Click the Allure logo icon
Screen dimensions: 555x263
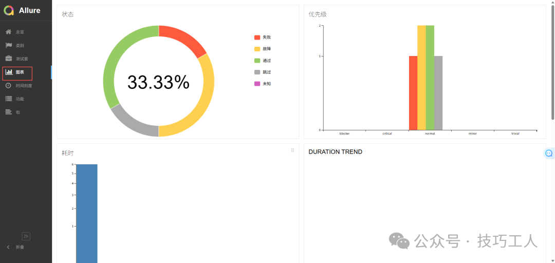pyautogui.click(x=9, y=10)
